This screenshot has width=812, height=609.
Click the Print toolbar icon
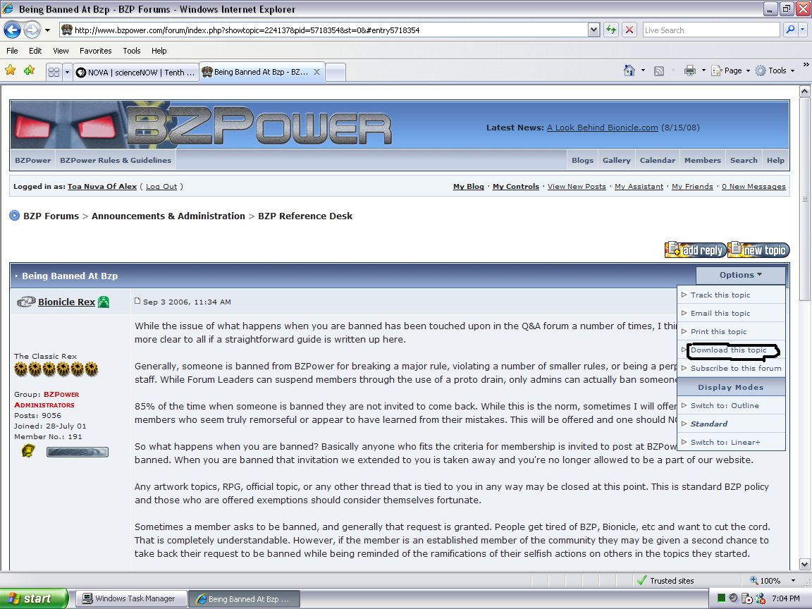pos(690,70)
